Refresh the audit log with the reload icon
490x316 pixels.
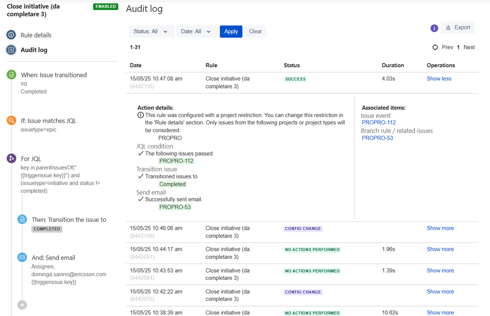point(435,47)
